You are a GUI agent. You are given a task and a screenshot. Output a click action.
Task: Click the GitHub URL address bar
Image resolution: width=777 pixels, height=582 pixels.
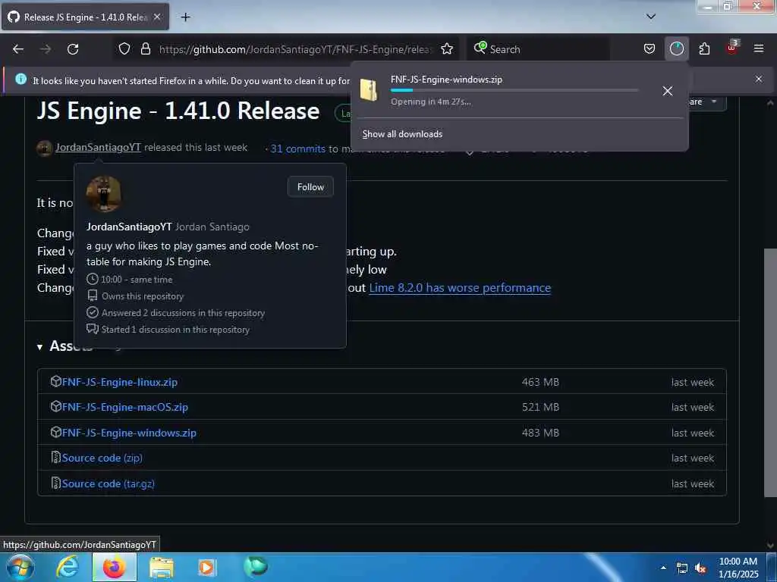pos(295,49)
